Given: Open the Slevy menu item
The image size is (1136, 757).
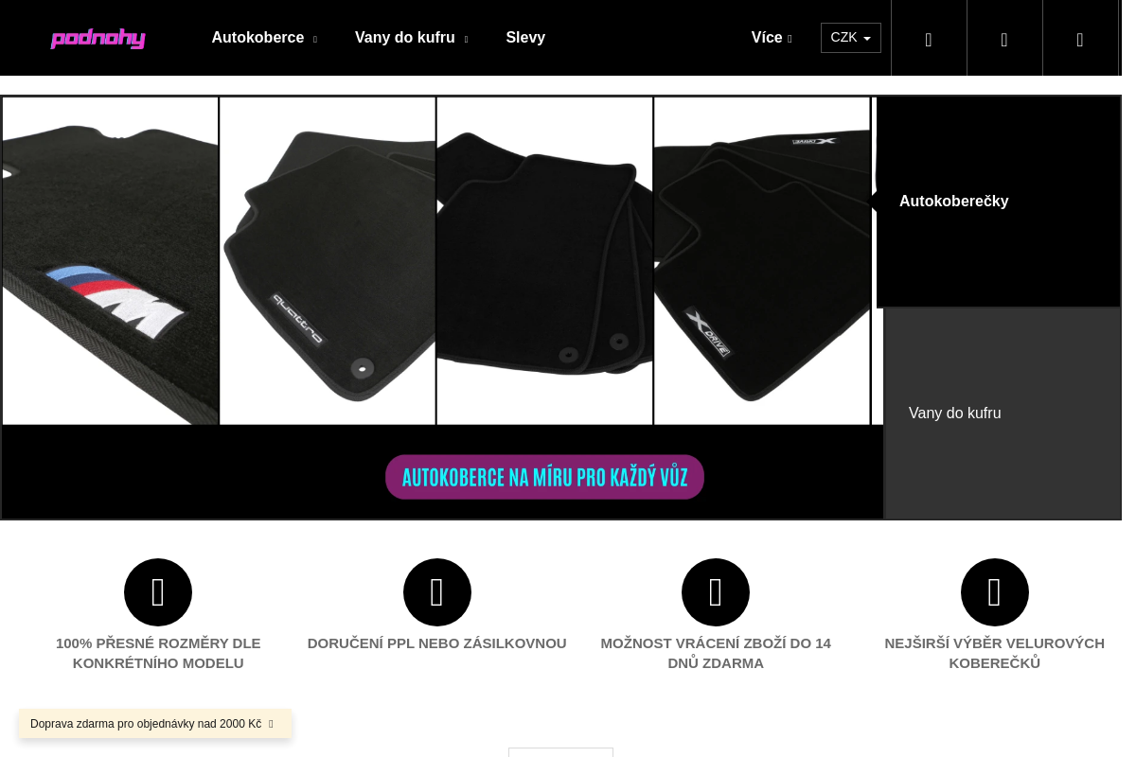Looking at the screenshot, I should click(525, 38).
